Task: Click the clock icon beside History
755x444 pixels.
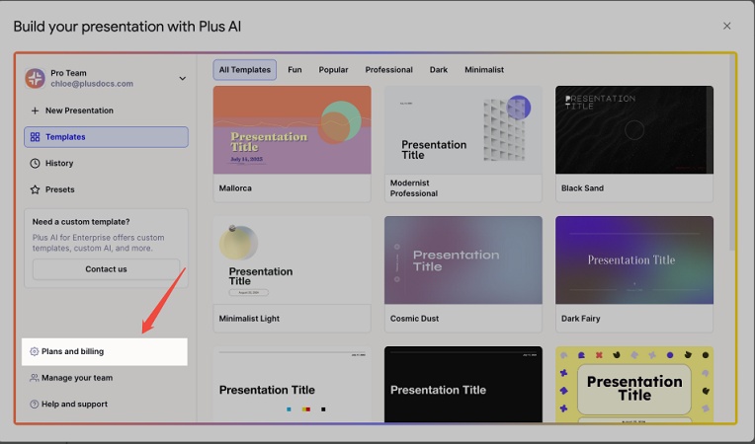Action: (35, 164)
